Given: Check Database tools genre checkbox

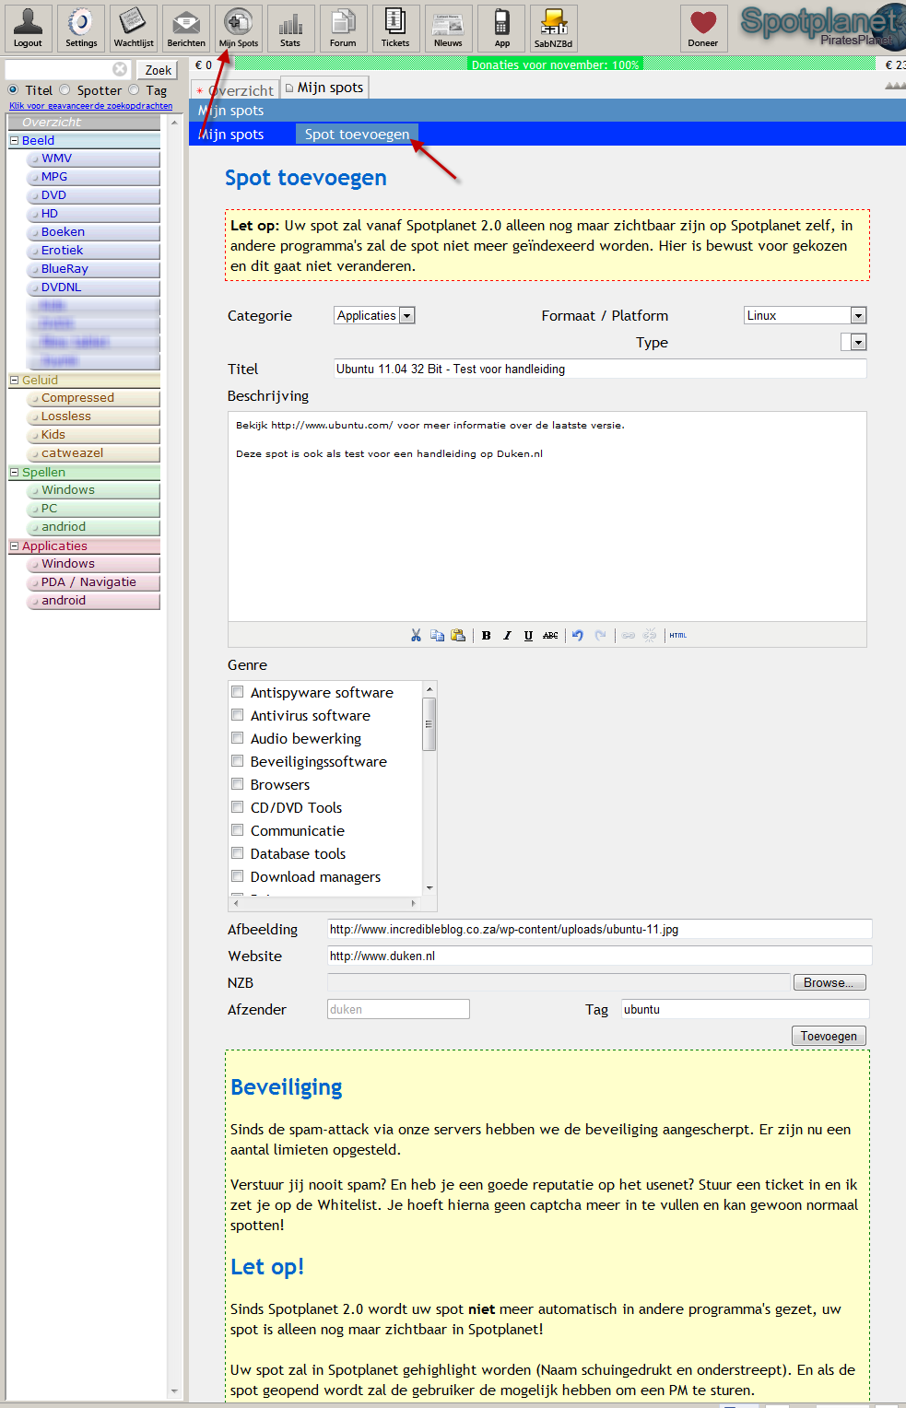Looking at the screenshot, I should tap(238, 852).
